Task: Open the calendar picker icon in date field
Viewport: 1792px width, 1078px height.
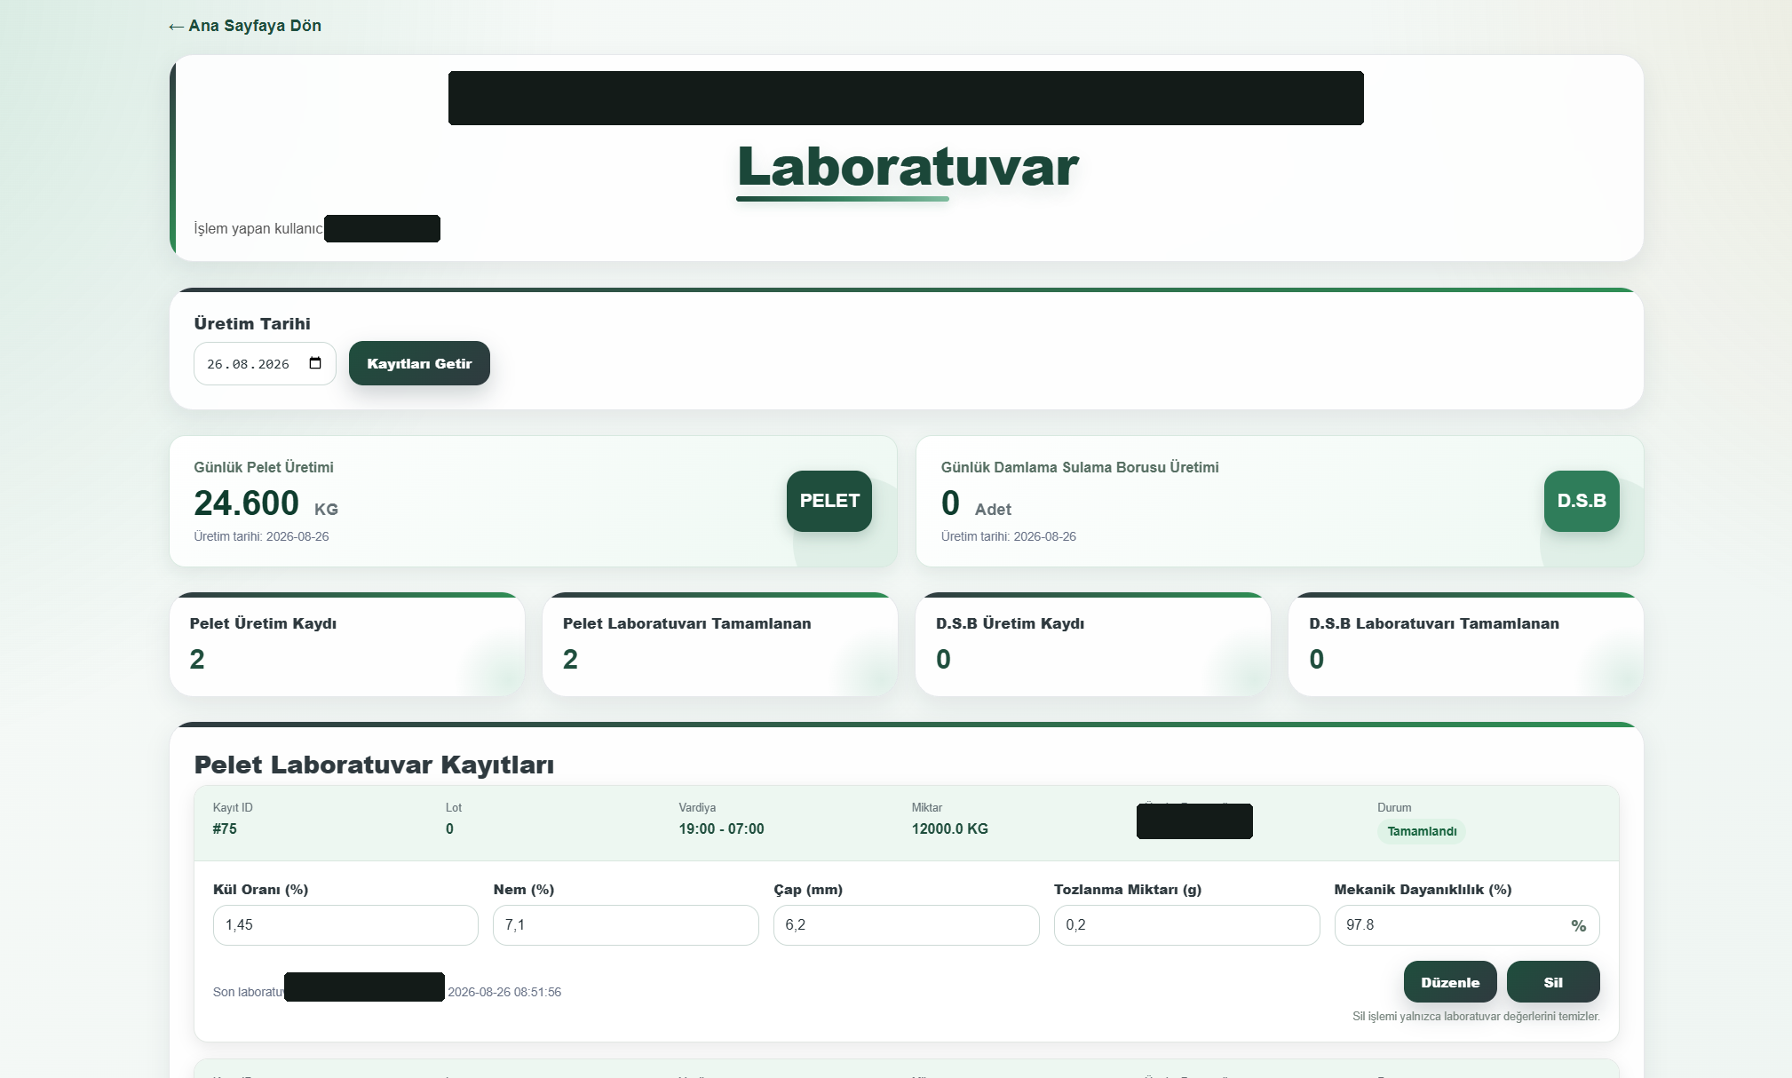Action: tap(315, 363)
